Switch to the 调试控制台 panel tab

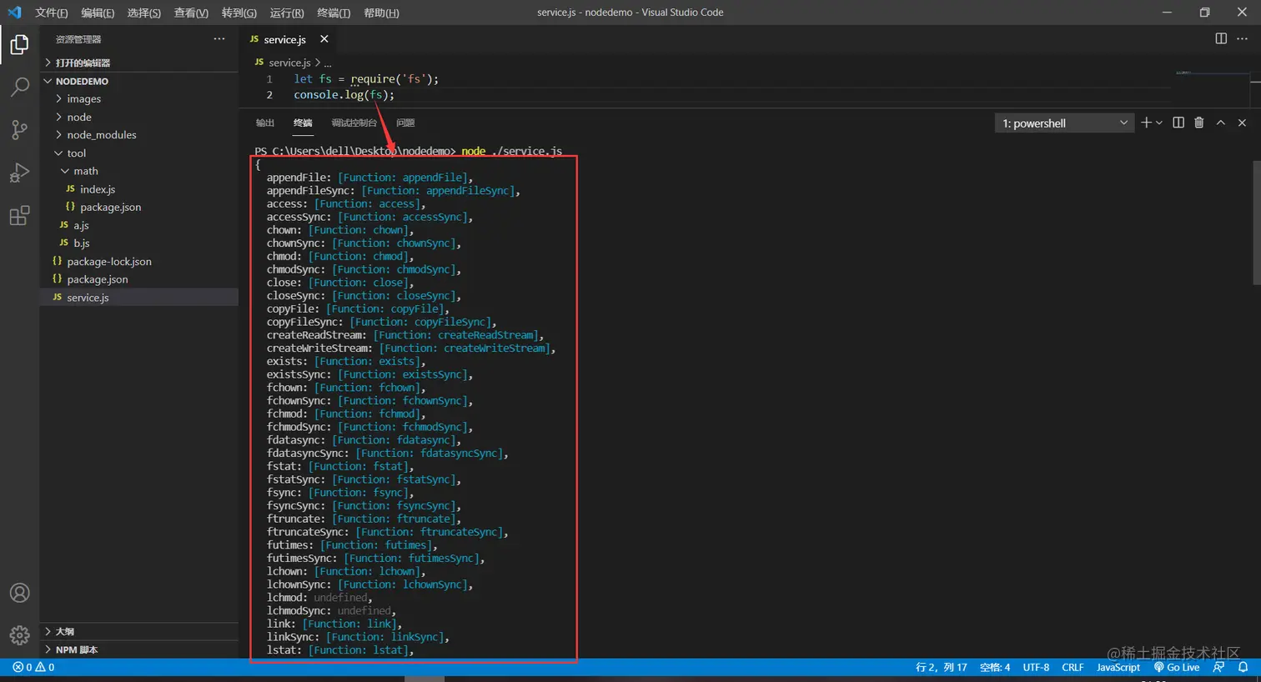pos(354,123)
